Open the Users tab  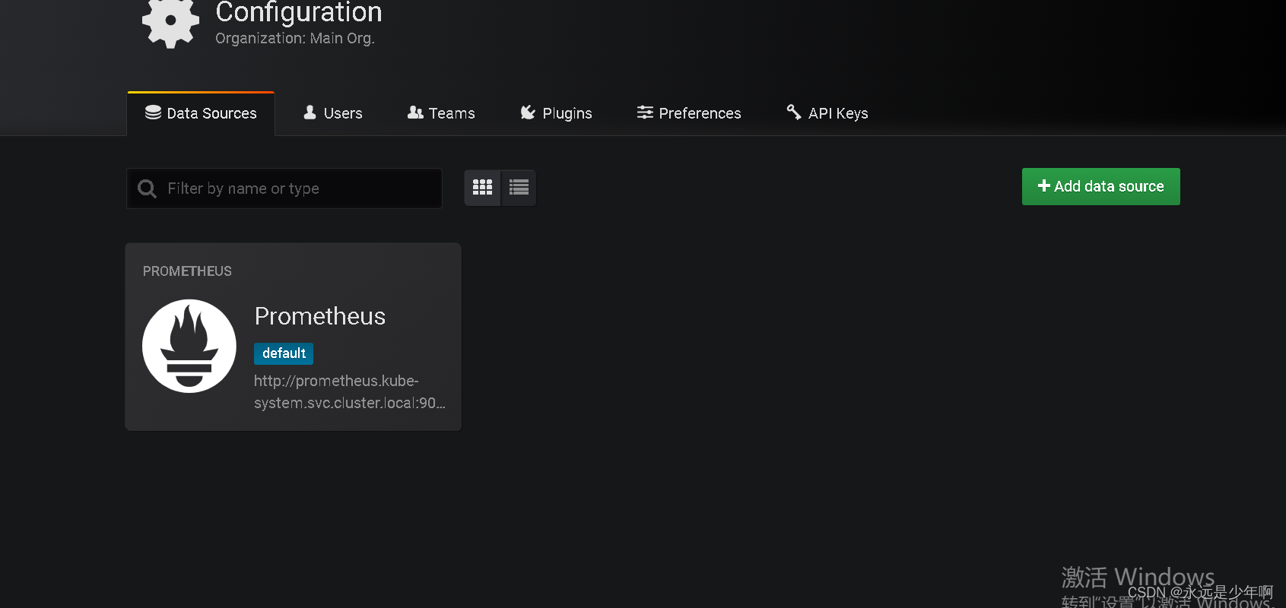[333, 113]
